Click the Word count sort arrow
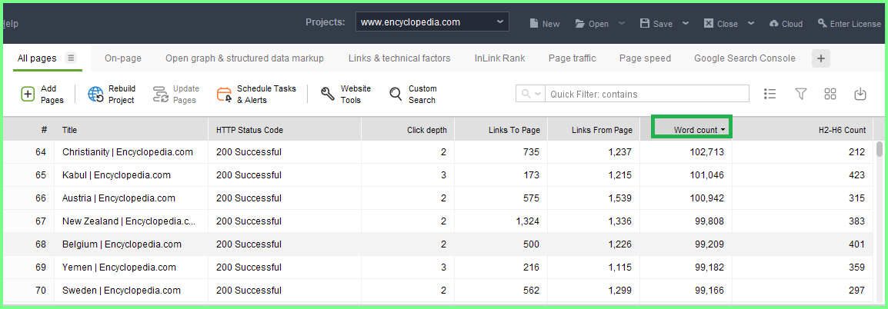The width and height of the screenshot is (888, 309). [723, 130]
